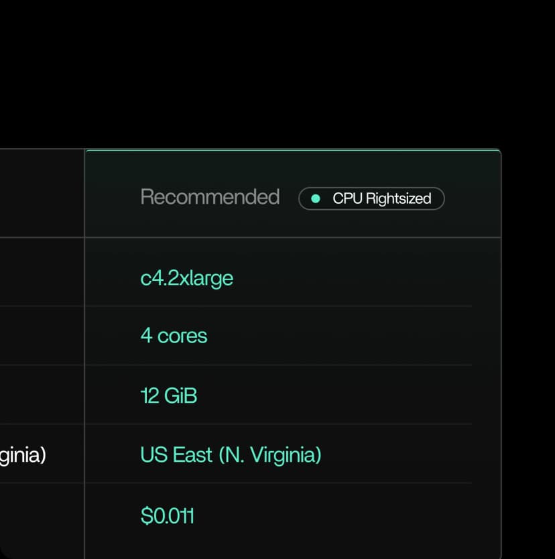
Task: Click the 4 cores value
Action: tap(174, 336)
